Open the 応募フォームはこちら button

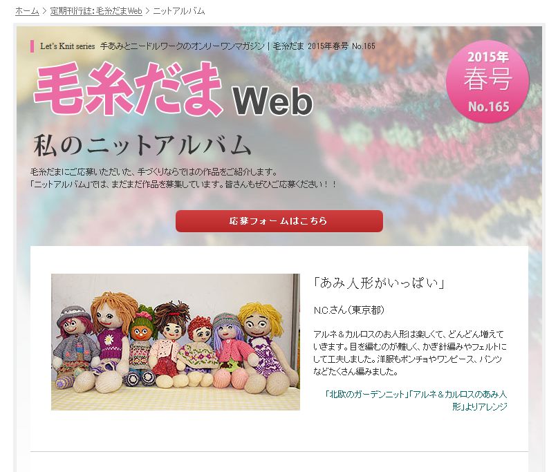click(279, 221)
